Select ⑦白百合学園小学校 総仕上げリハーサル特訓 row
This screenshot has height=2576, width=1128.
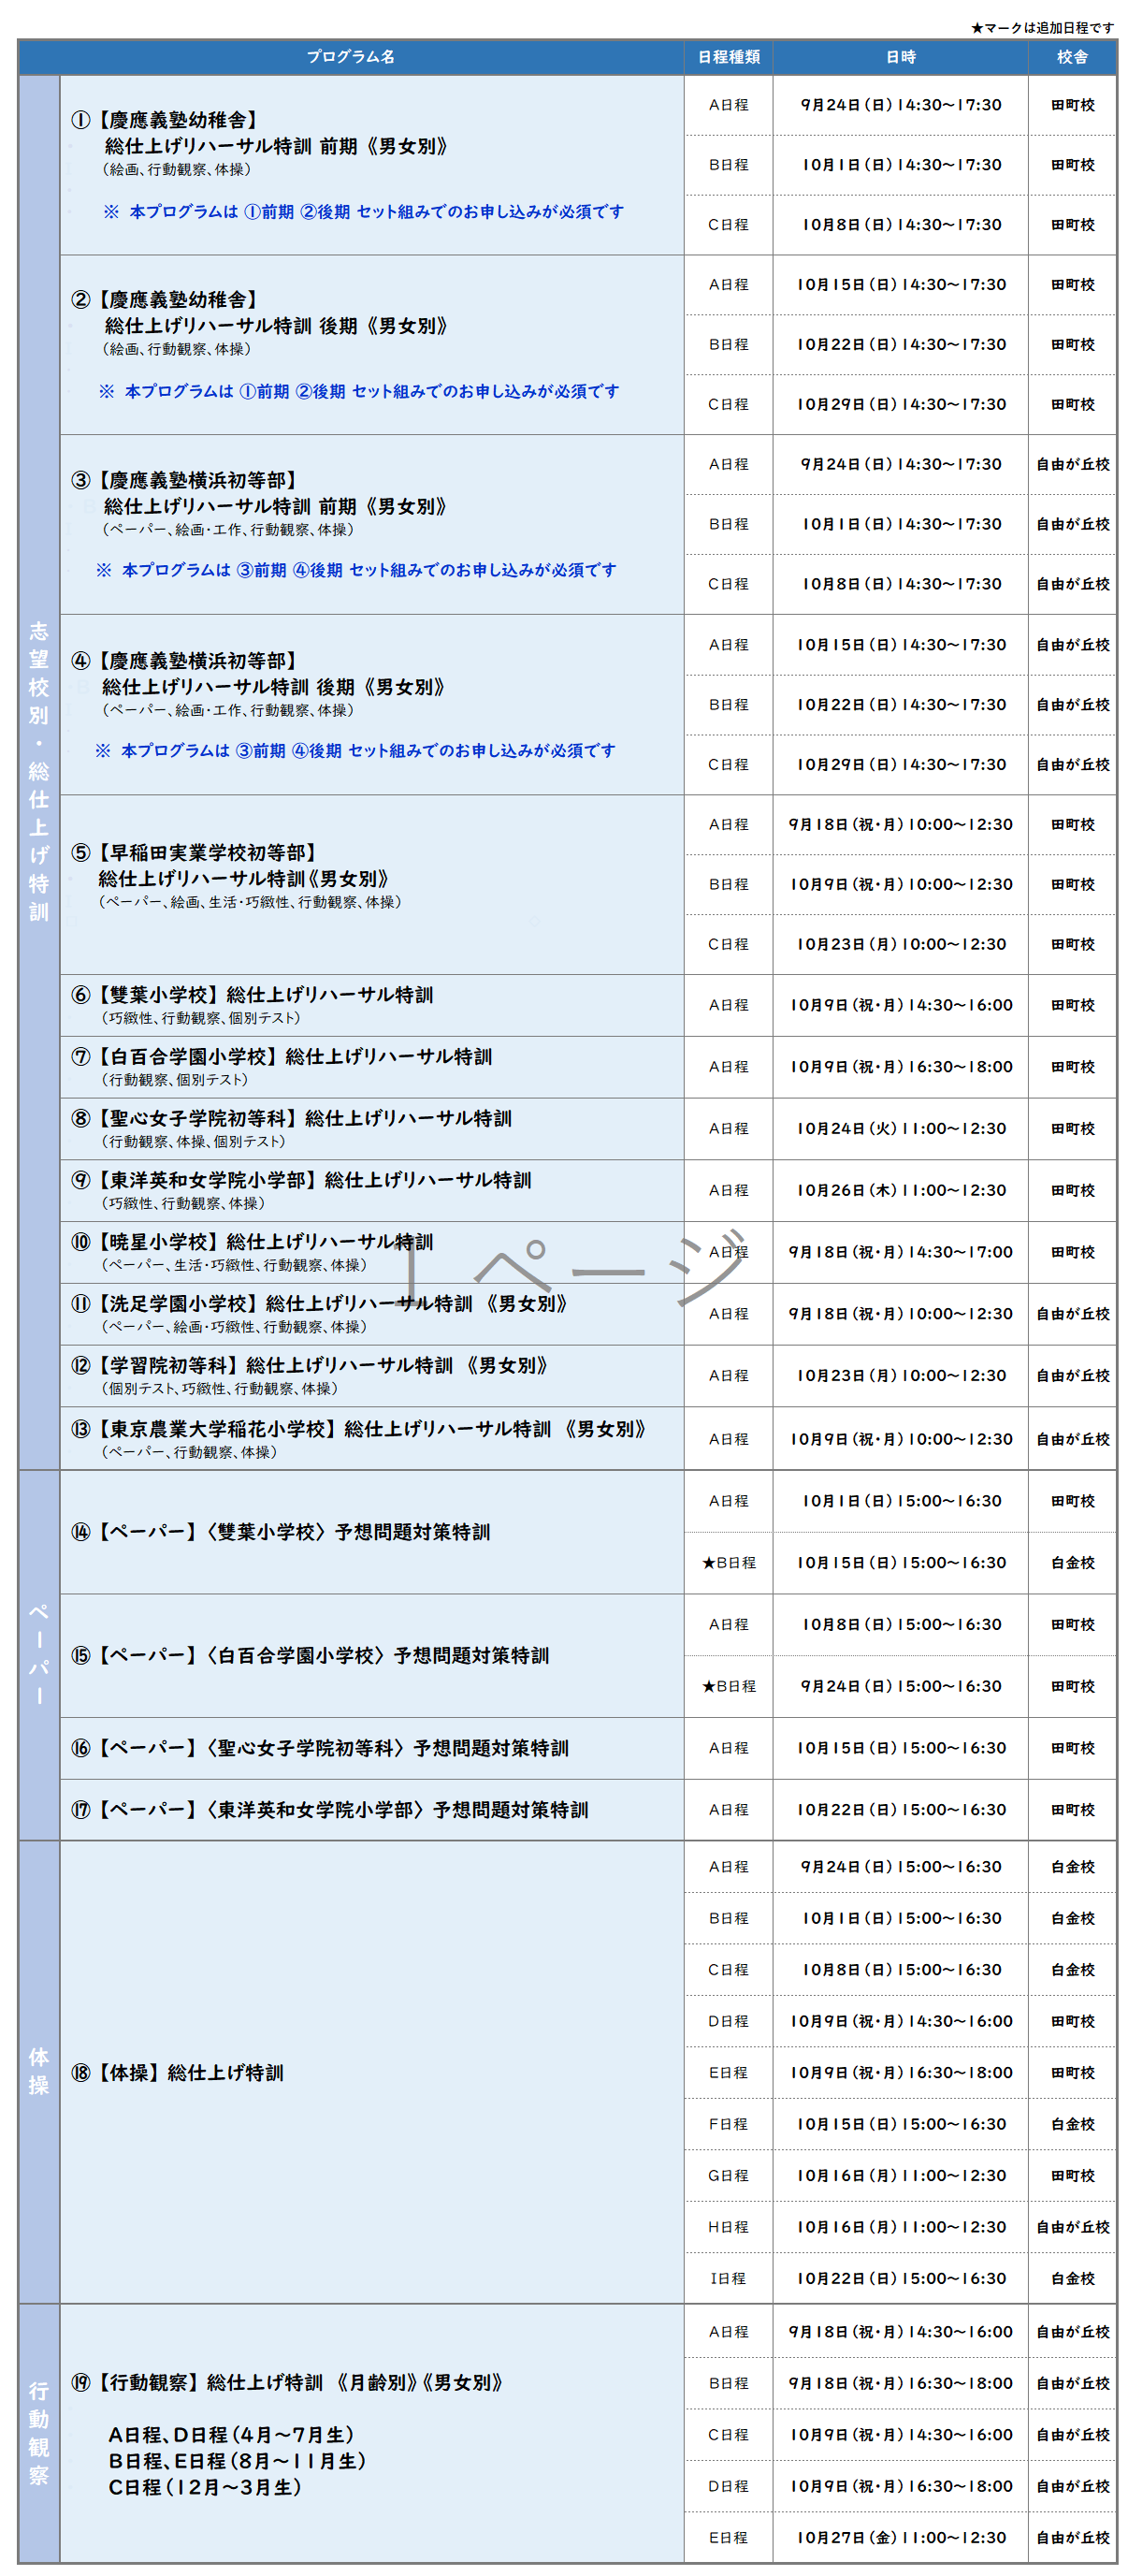371,1066
